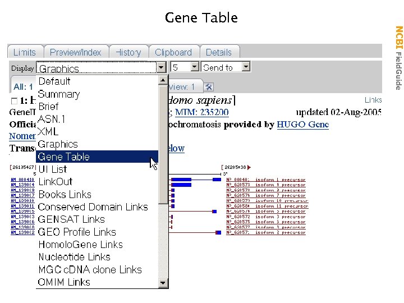Open the Details tab

(219, 52)
